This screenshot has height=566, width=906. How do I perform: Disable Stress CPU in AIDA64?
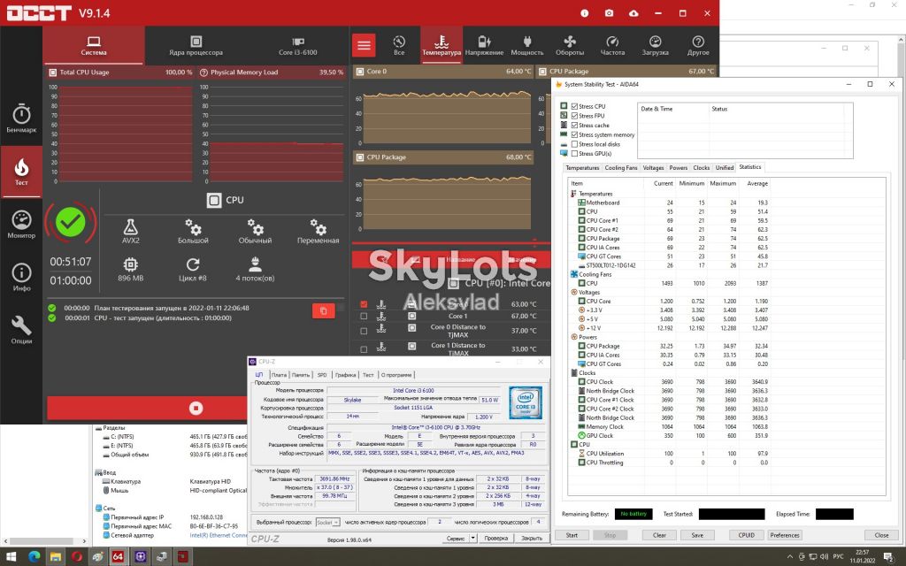point(574,106)
